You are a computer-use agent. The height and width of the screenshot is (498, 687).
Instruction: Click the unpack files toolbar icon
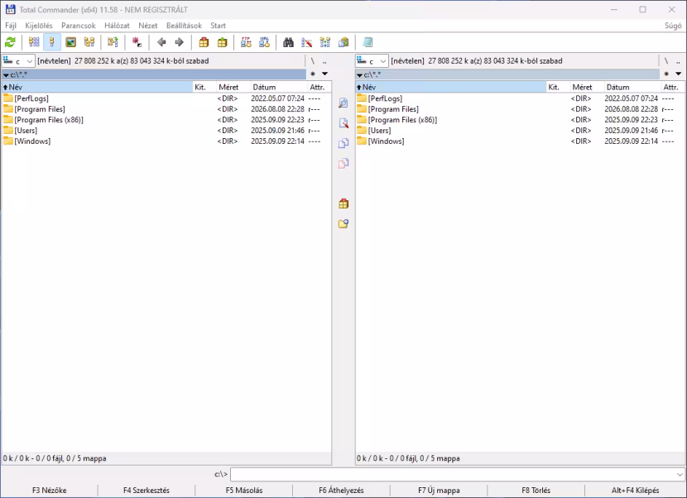(x=222, y=42)
